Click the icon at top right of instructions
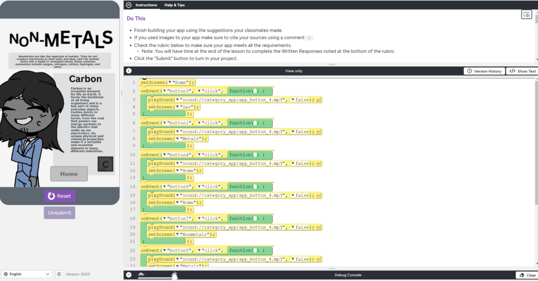The width and height of the screenshot is (538, 281). (526, 14)
